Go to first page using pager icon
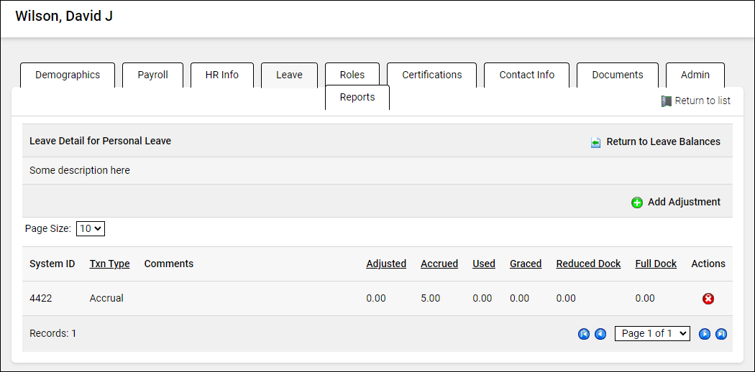 pyautogui.click(x=584, y=334)
